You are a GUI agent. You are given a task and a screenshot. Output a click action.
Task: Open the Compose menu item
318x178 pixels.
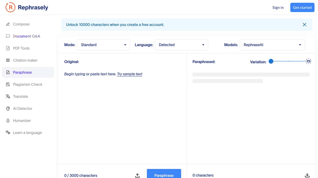[28, 24]
